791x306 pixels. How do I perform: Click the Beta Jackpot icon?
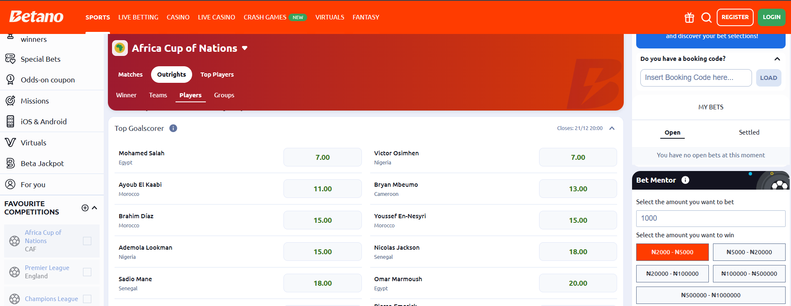click(10, 163)
